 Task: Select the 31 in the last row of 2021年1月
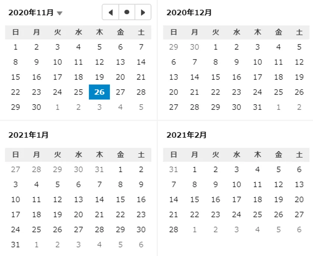[x=16, y=244]
